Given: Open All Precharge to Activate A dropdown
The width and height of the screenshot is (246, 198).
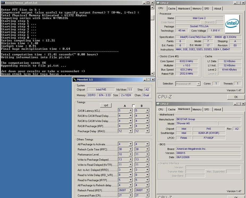Looking at the screenshot, I should point(130,144).
